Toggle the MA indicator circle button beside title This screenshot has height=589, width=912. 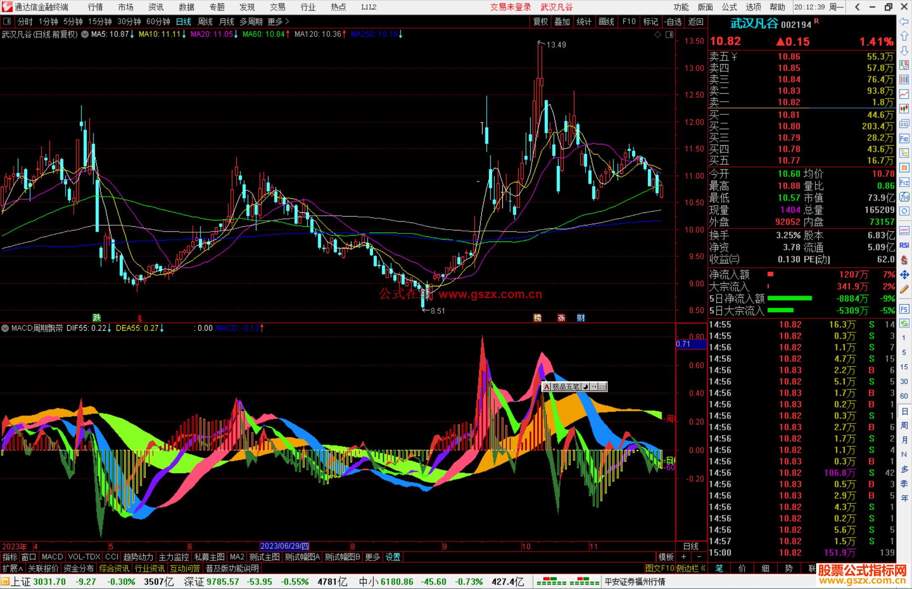(85, 34)
